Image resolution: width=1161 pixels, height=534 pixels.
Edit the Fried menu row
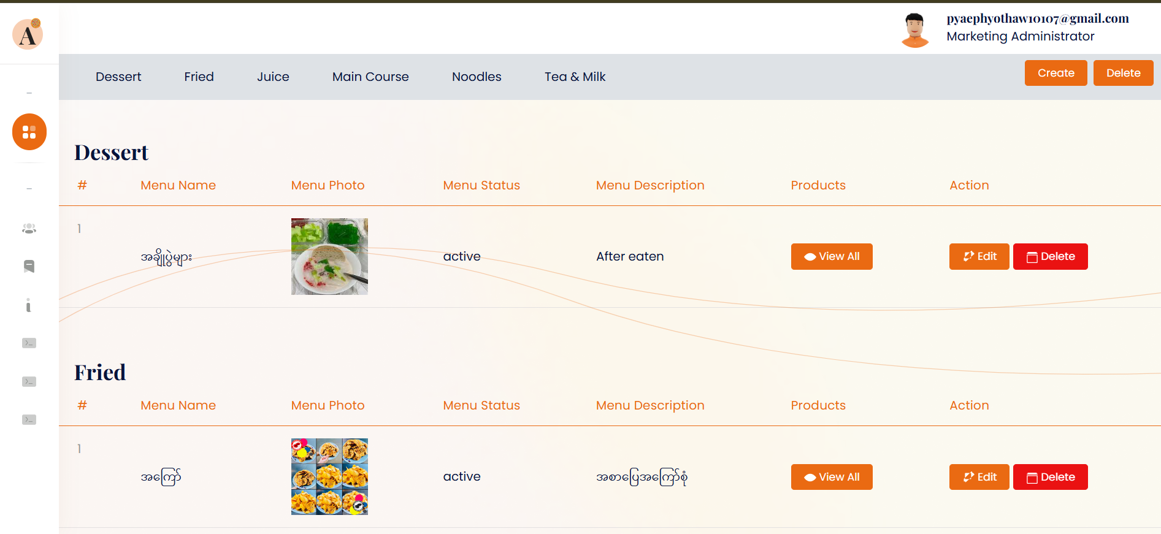pos(979,477)
